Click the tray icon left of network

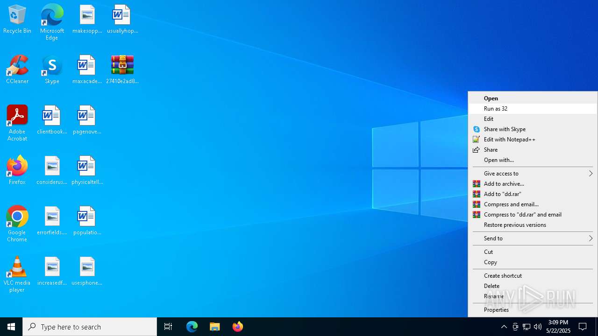[x=515, y=327]
